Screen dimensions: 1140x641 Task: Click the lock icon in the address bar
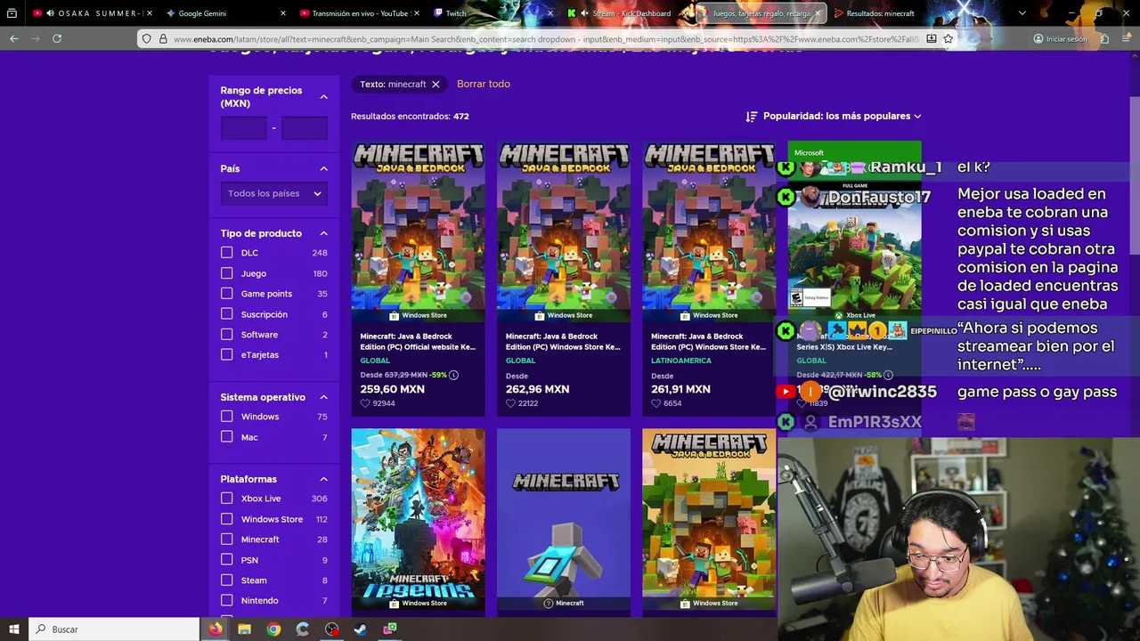(x=163, y=39)
